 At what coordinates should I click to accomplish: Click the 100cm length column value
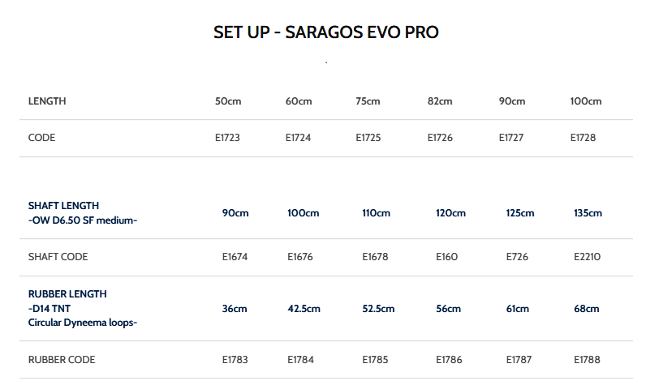[586, 101]
